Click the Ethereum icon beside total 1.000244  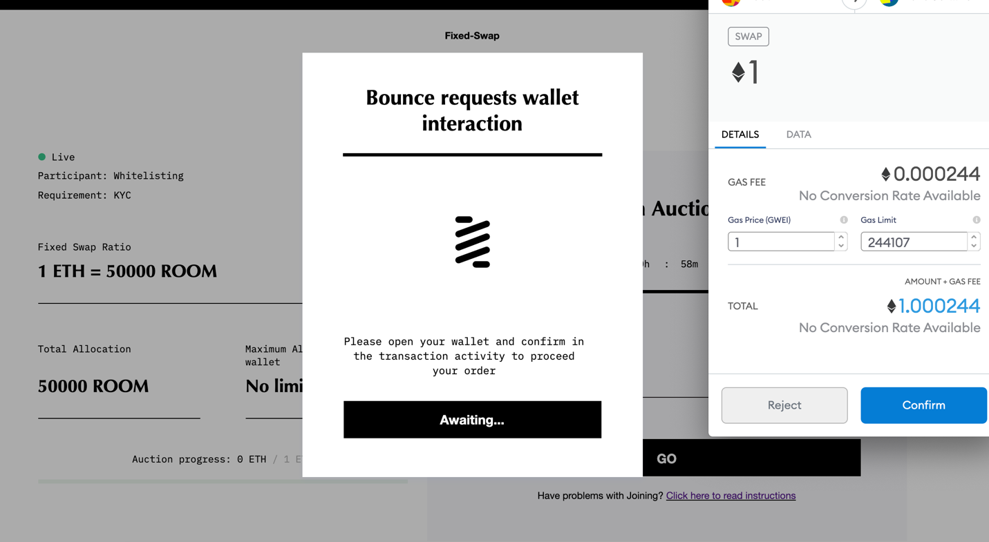tap(892, 306)
